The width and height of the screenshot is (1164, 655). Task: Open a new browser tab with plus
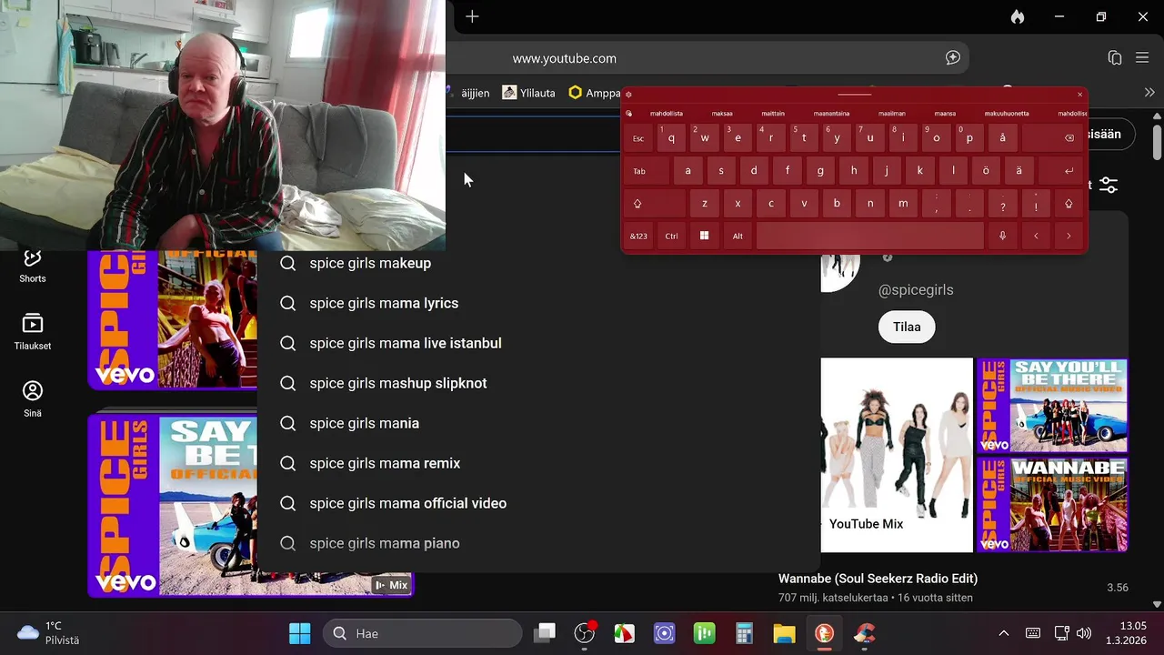[x=472, y=16]
